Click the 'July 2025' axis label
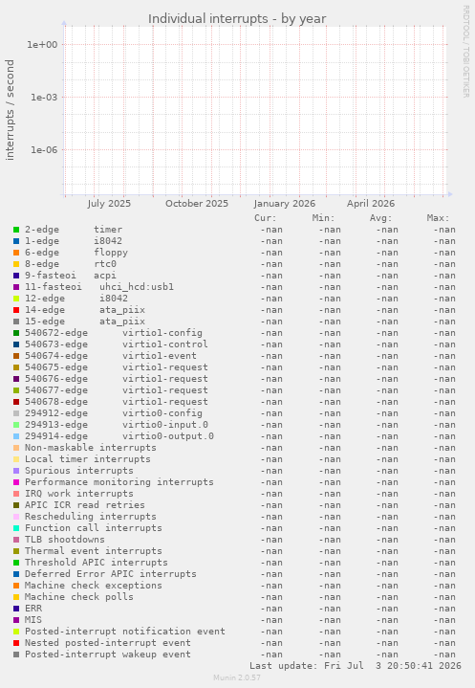 coord(109,204)
